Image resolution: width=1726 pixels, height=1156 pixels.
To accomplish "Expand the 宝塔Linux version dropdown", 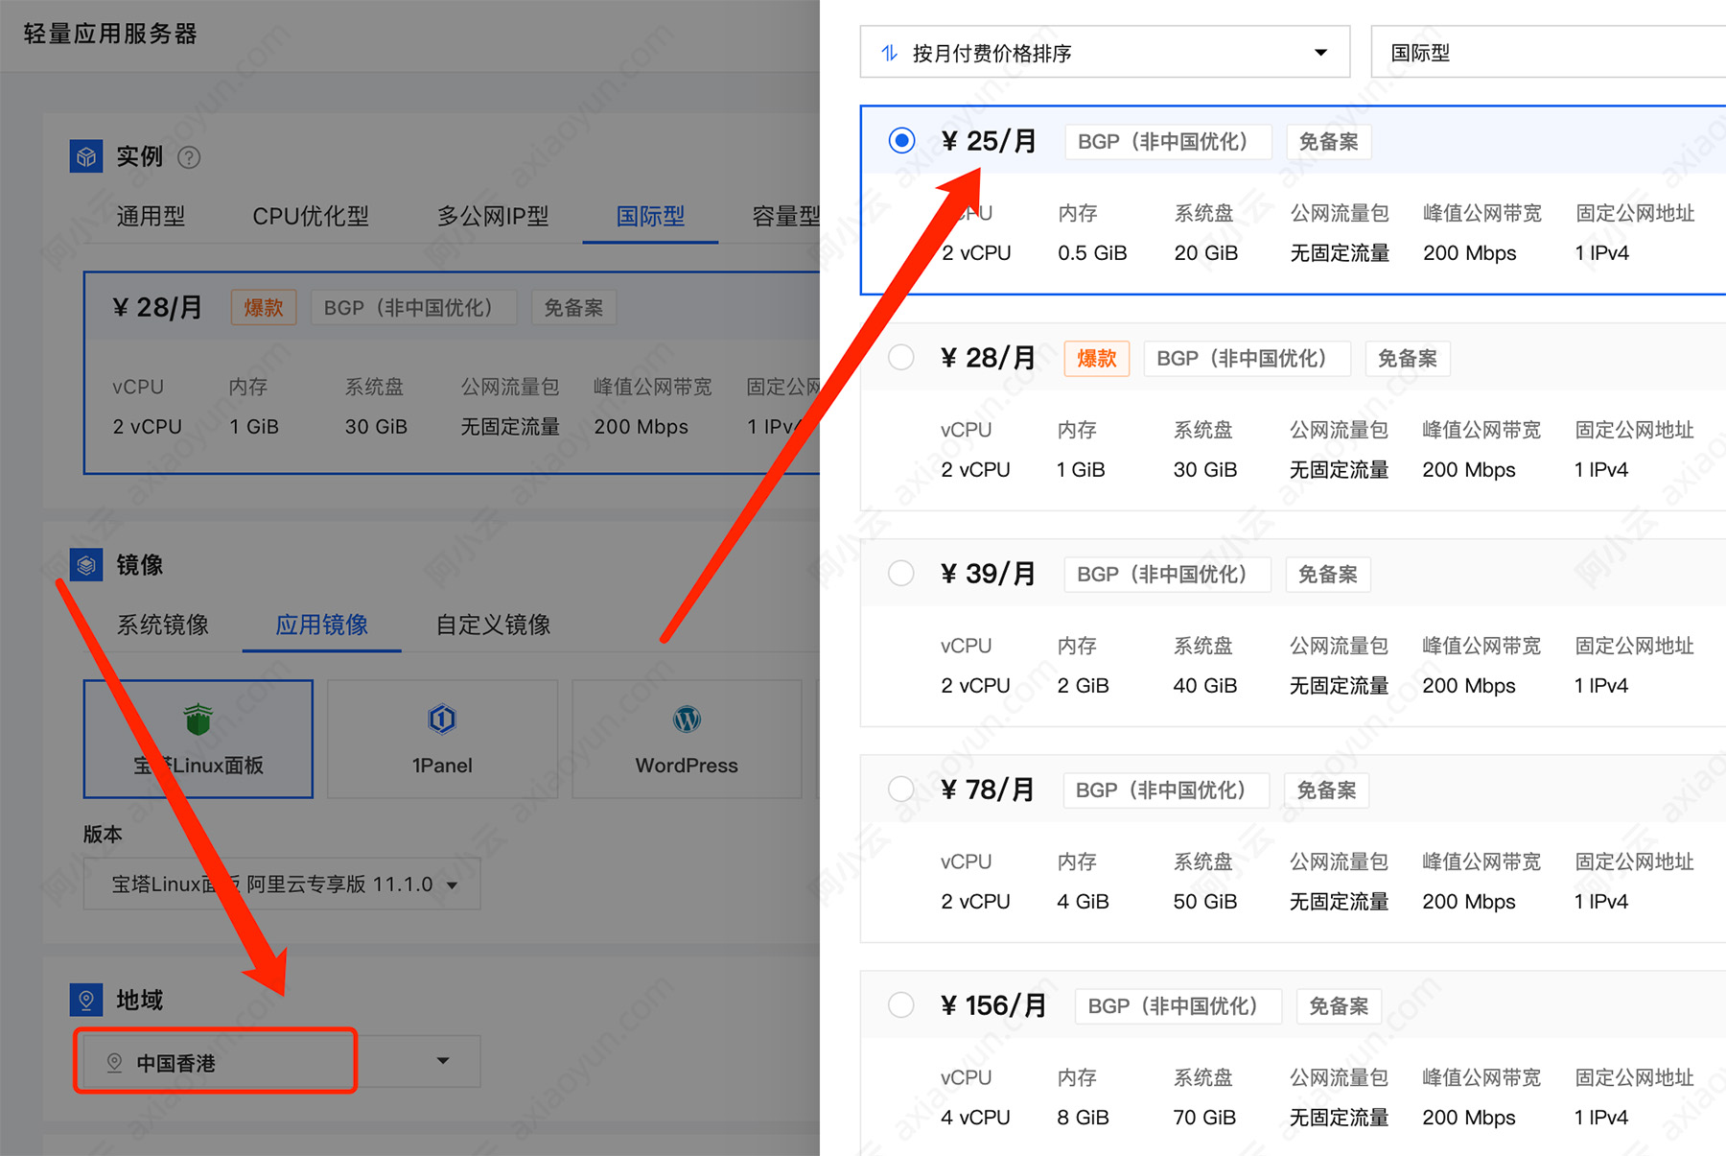I will [282, 884].
